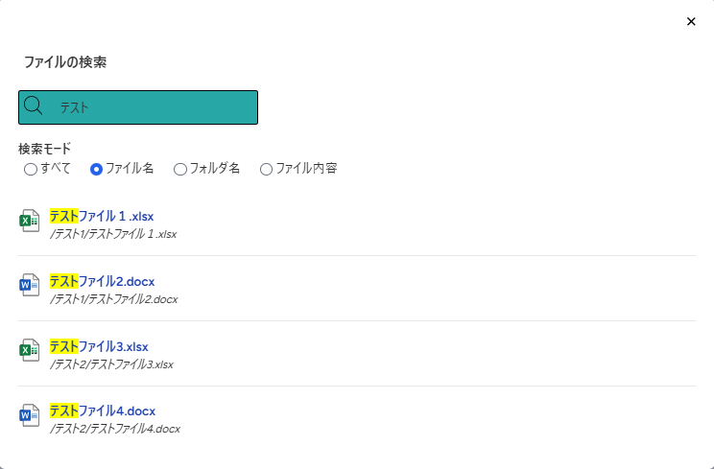
Task: Open the テストファイル１.xlsx link
Action: pos(102,216)
